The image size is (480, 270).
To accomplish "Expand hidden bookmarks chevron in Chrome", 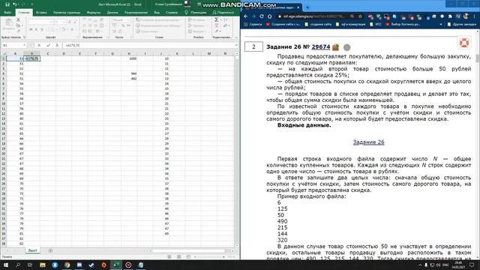I will coord(441,24).
